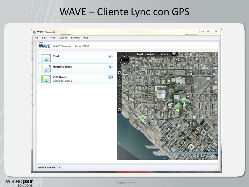Screen dimensions: 249x187
Task: Open the View menu
Action: [x=53, y=38]
